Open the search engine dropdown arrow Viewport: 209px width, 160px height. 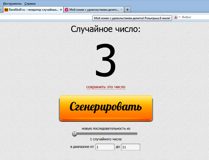click(x=179, y=17)
